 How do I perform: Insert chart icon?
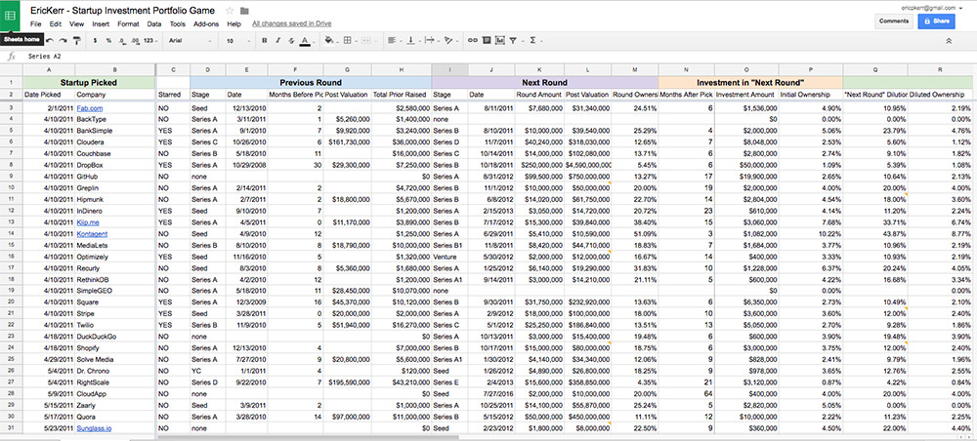click(x=499, y=40)
